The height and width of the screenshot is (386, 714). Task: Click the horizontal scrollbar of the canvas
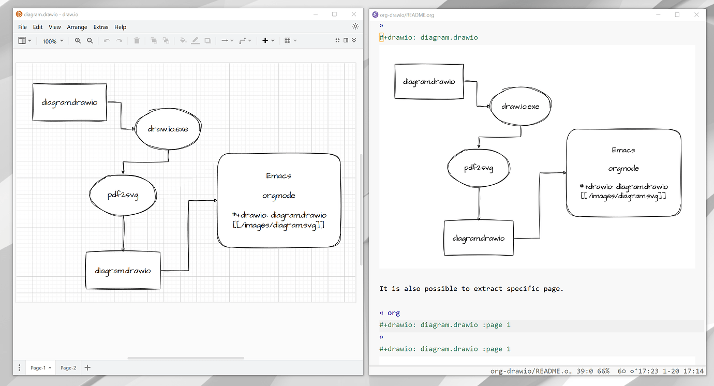[186, 358]
